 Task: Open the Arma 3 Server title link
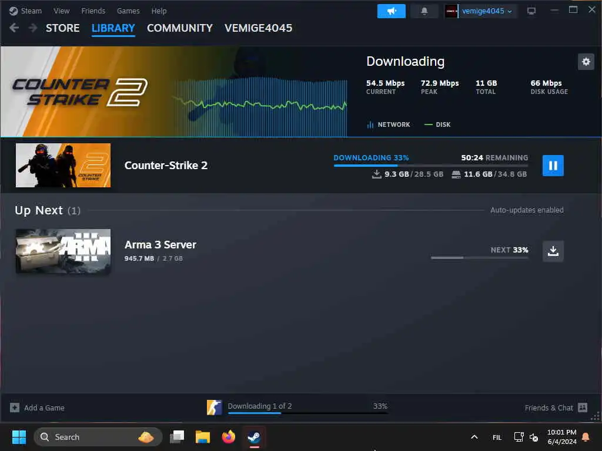click(160, 245)
